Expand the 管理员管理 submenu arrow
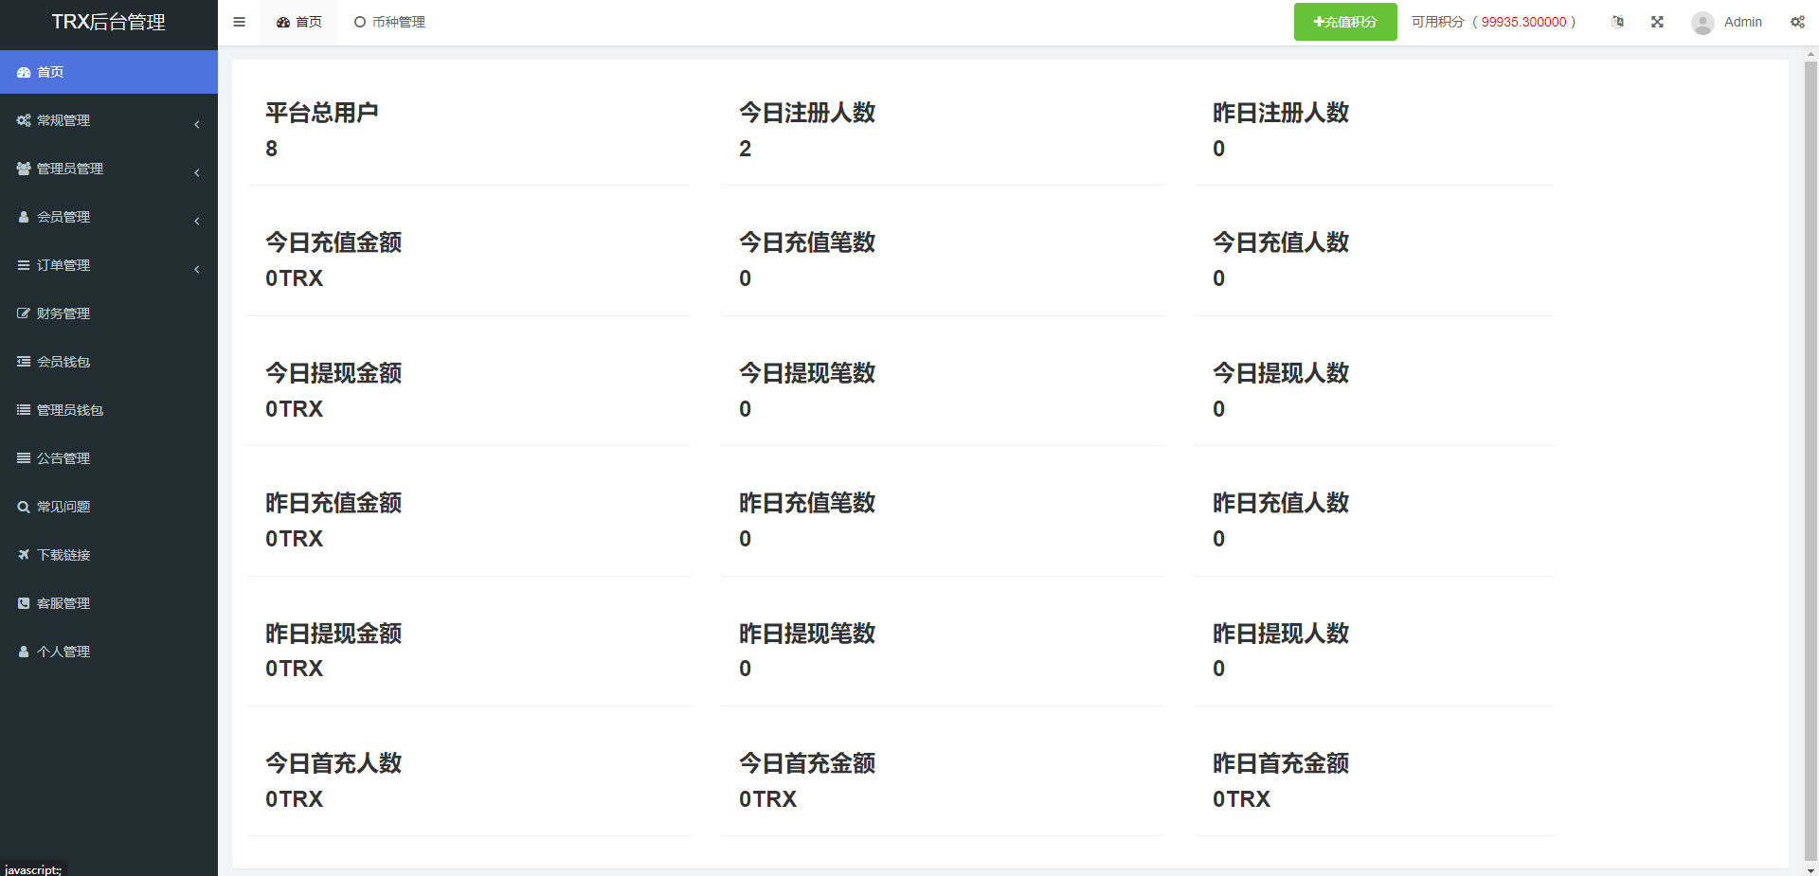 (197, 172)
